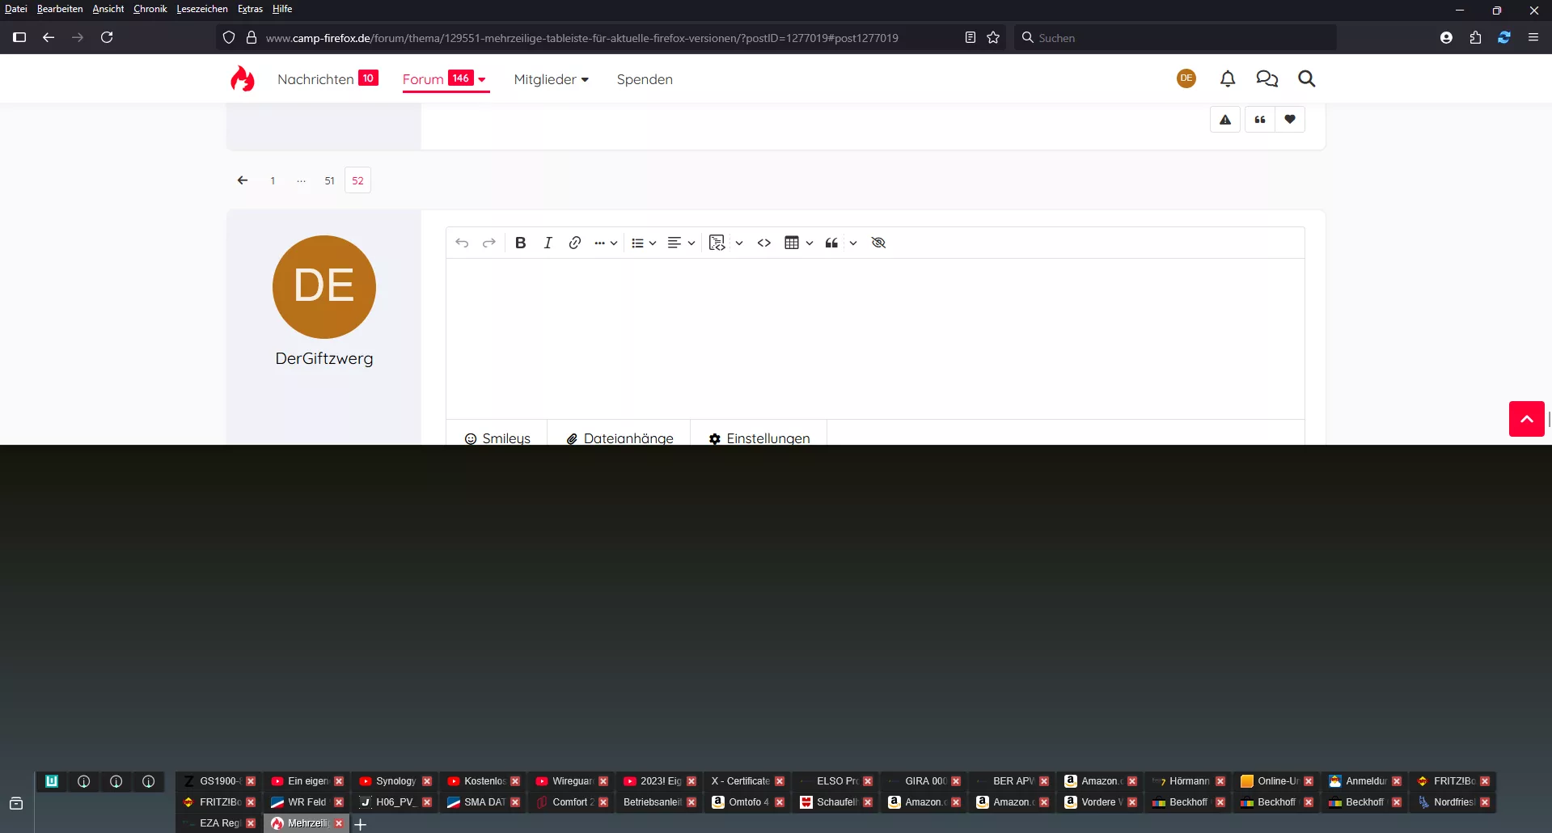Open the extensions puzzle icon
This screenshot has height=833, width=1552.
(x=1475, y=37)
